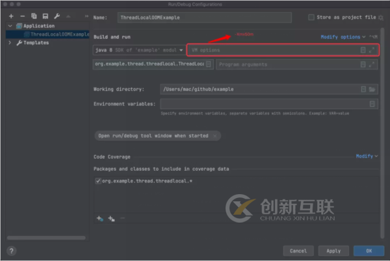Expand the Program arguments field
390x261 pixels.
coord(372,64)
